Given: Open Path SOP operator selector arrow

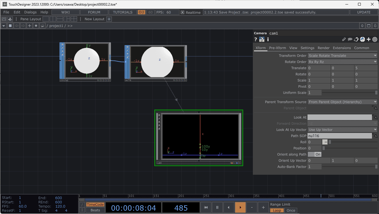Looking at the screenshot, I should click(375, 136).
